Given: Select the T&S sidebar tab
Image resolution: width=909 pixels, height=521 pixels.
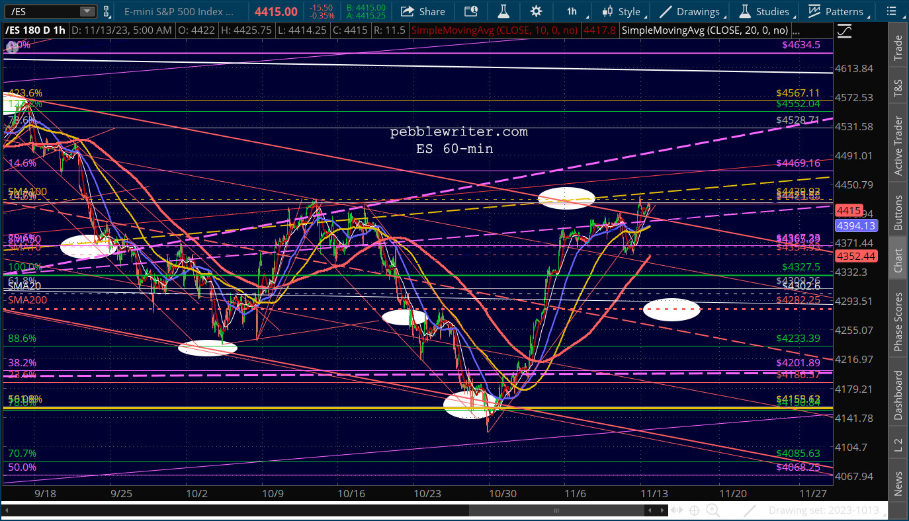Looking at the screenshot, I should 898,89.
